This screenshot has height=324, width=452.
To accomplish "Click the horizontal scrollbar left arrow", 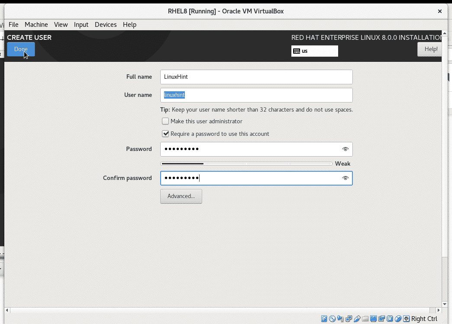I will click(x=7, y=310).
